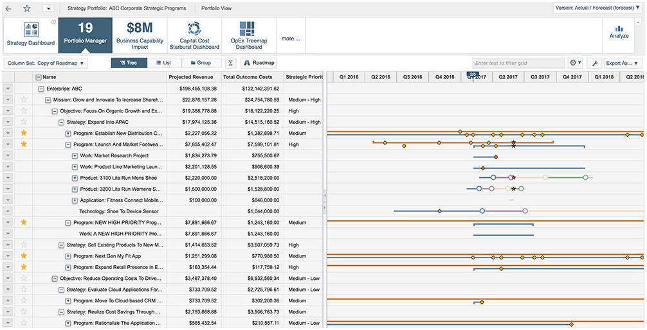This screenshot has width=647, height=330.
Task: Show more dashboard tiles
Action: [x=291, y=39]
